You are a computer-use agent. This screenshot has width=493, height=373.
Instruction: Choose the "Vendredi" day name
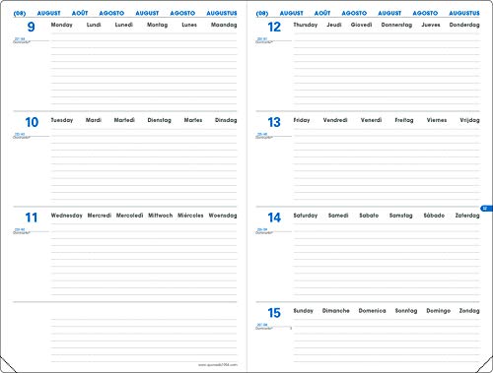tap(335, 120)
